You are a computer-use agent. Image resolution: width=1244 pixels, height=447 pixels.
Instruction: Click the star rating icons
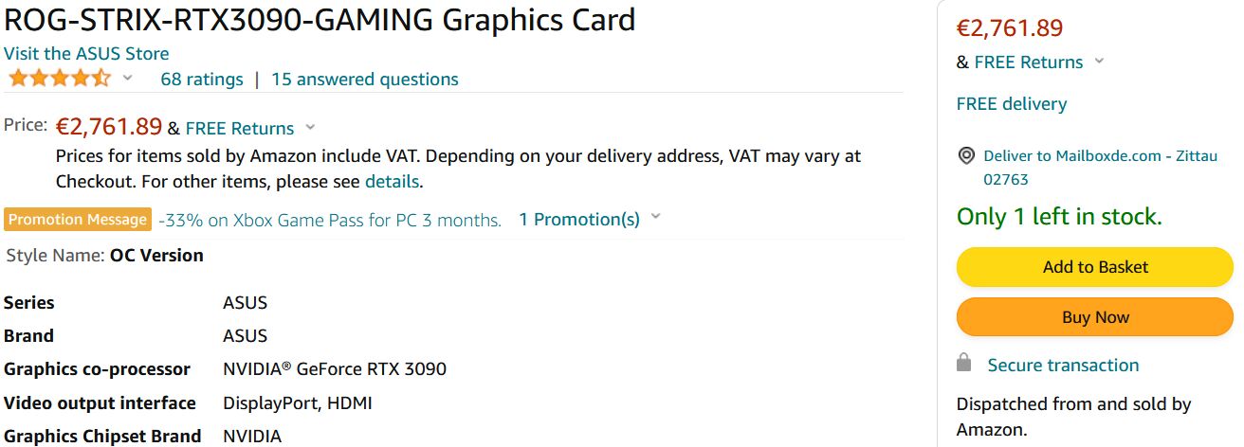(58, 79)
